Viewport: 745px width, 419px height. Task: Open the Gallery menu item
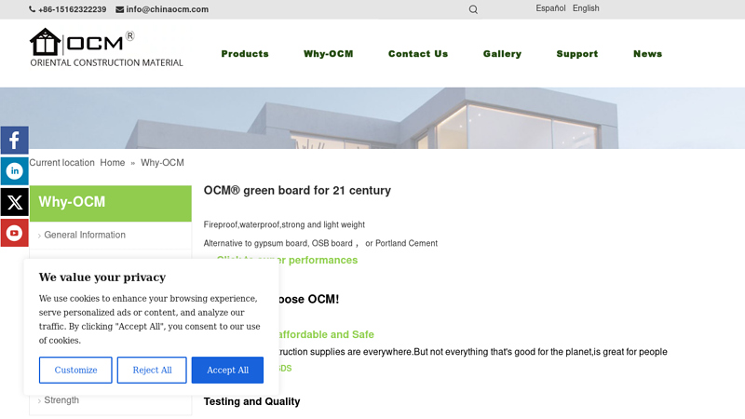point(502,54)
